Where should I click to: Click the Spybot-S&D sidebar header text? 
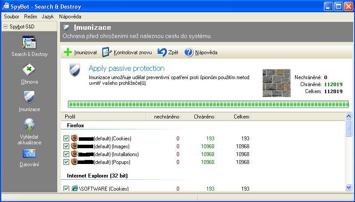[x=22, y=27]
